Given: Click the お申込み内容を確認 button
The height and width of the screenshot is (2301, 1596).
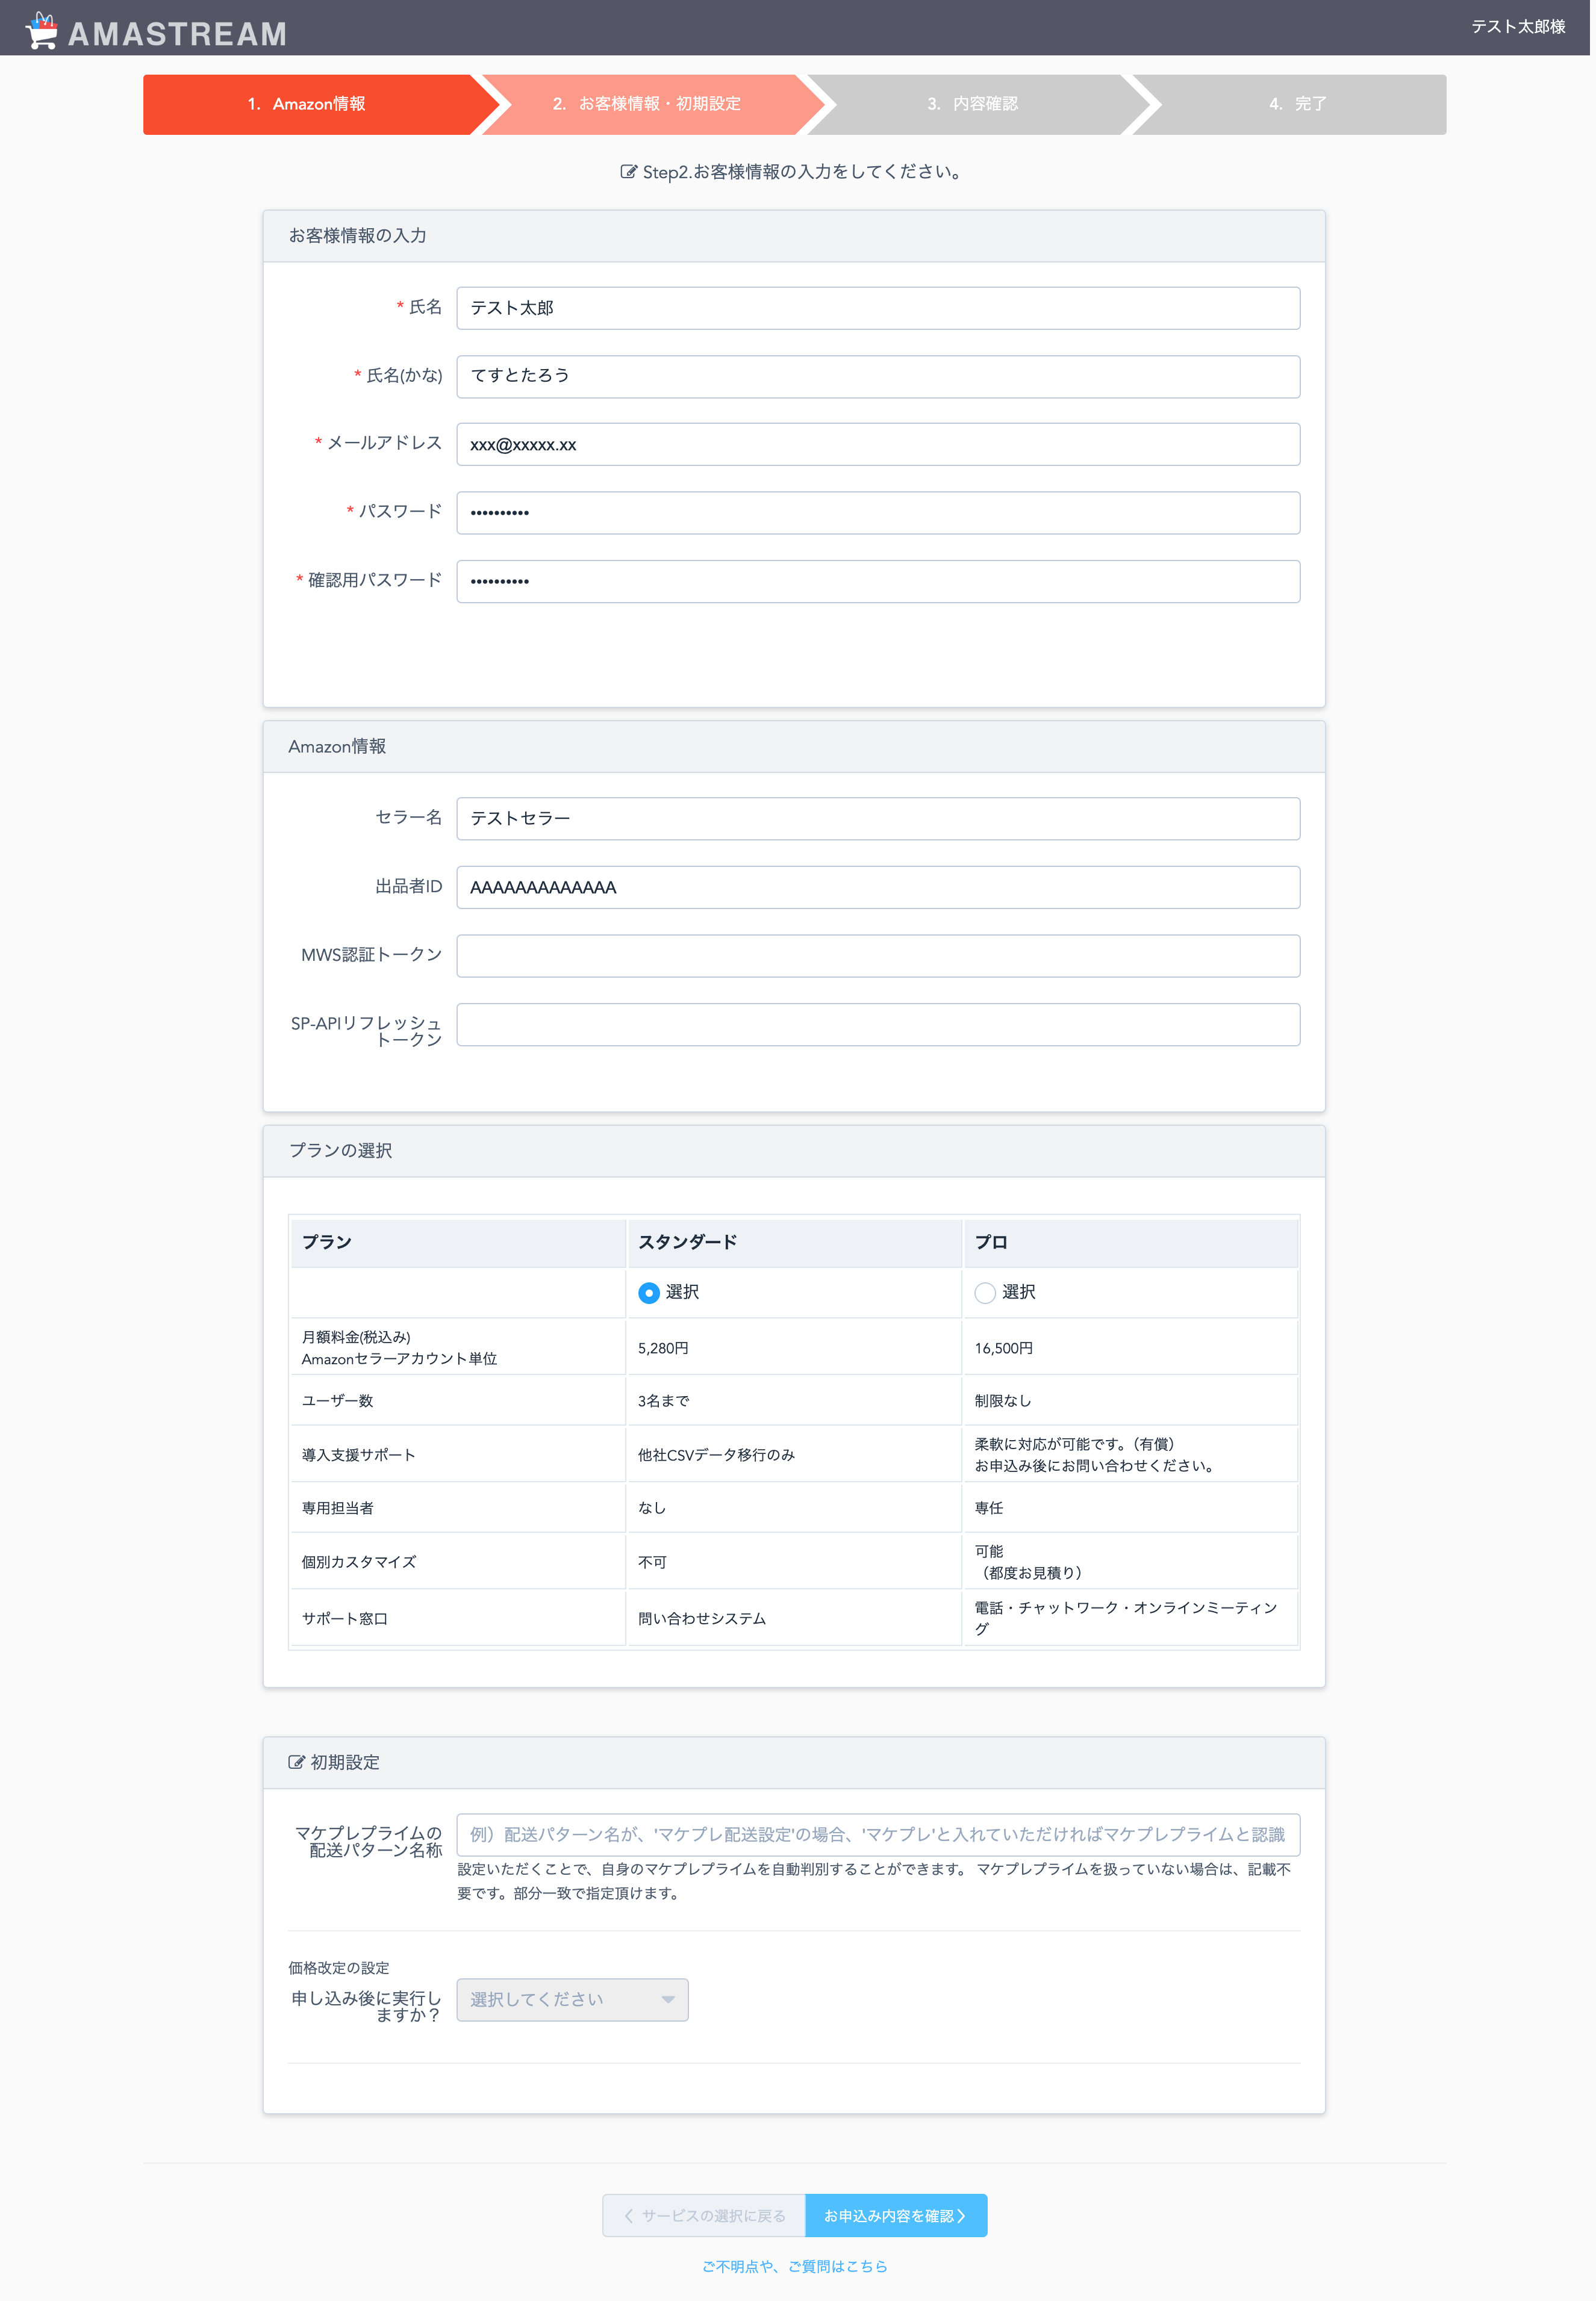Looking at the screenshot, I should click(x=896, y=2216).
